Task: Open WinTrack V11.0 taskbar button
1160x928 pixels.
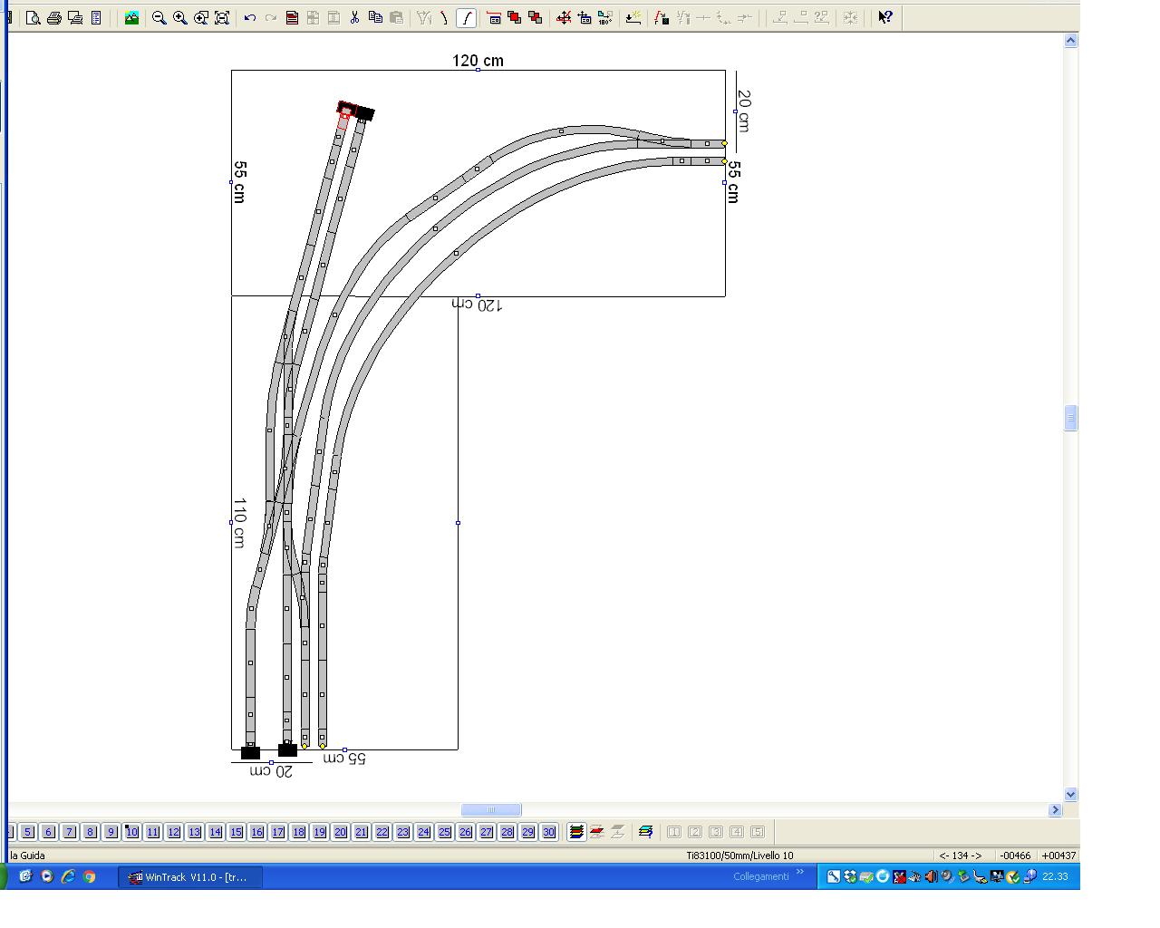Action: click(x=190, y=877)
